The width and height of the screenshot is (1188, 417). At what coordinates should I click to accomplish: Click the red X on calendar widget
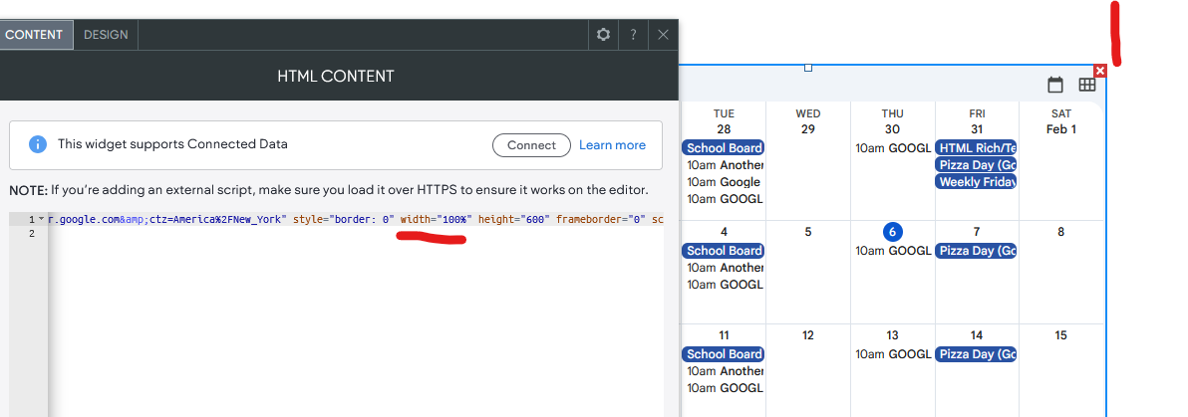click(x=1101, y=71)
